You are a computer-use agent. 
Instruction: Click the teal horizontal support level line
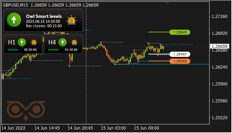point(162,64)
